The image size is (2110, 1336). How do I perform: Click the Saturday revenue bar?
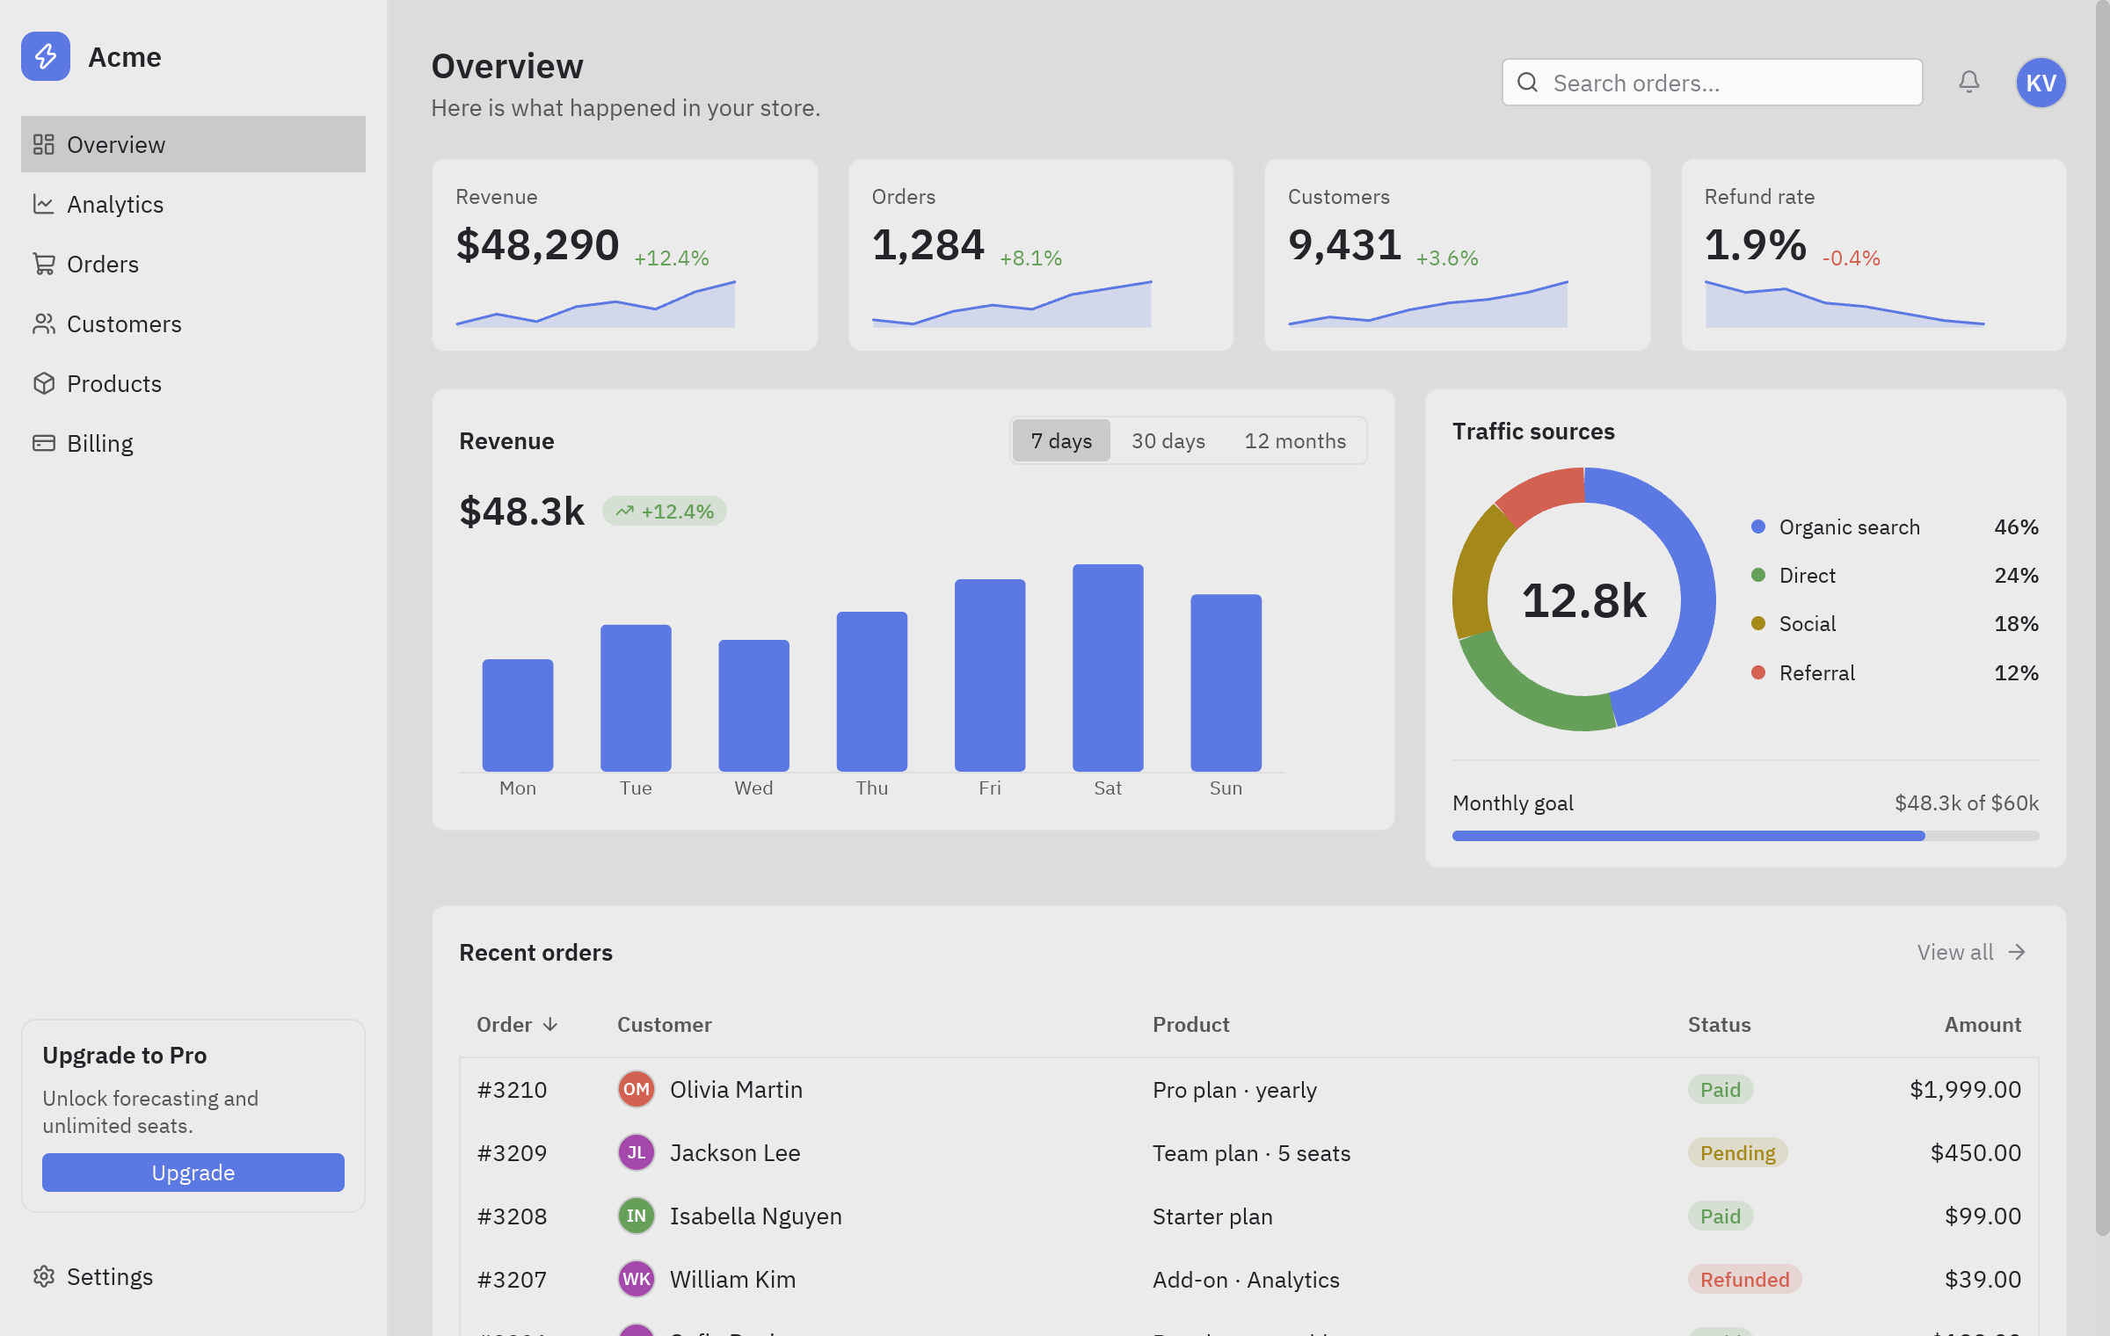click(x=1108, y=668)
